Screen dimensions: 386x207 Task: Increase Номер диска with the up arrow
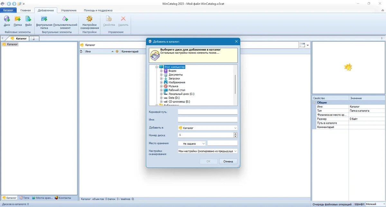[x=235, y=134]
